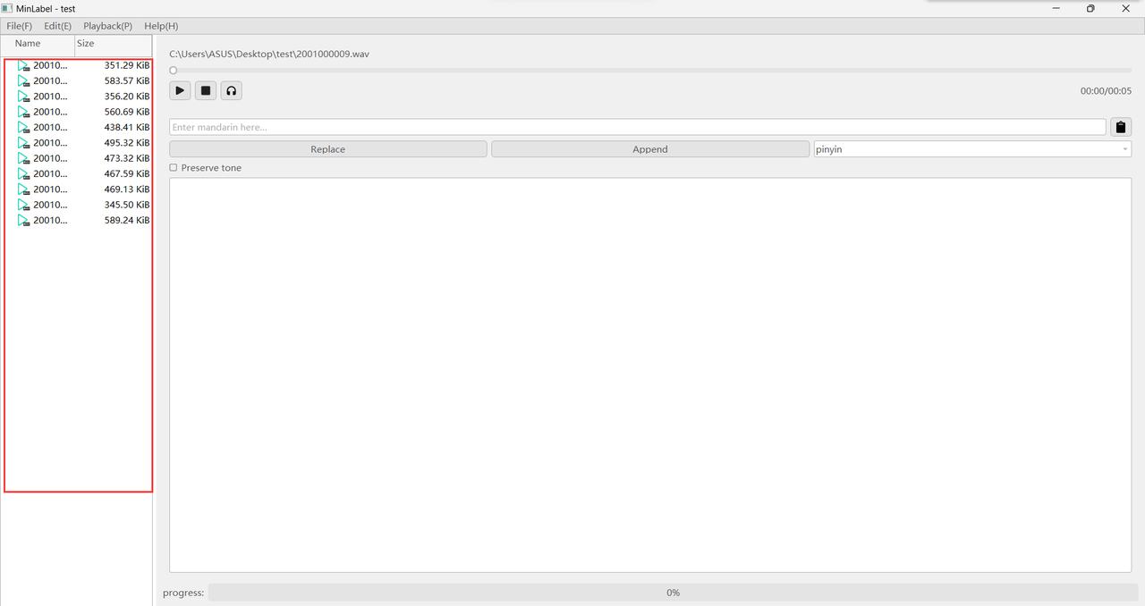Viewport: 1145px width, 606px height.
Task: Select the 473.32 KiB audio file
Action: tap(81, 158)
